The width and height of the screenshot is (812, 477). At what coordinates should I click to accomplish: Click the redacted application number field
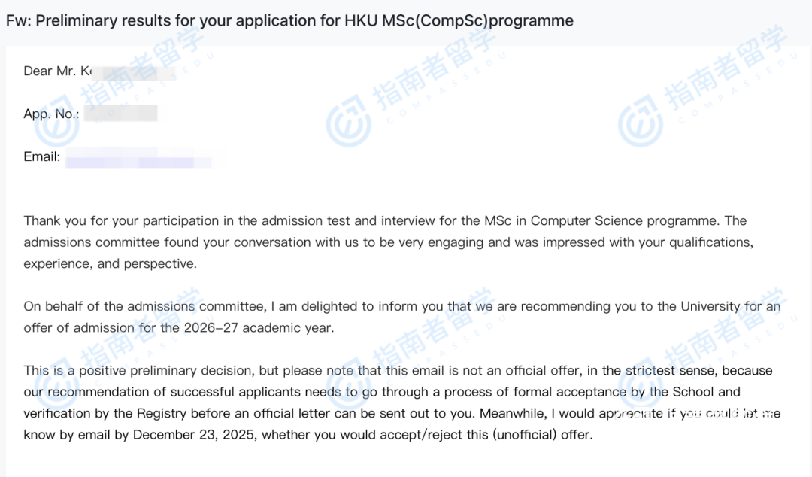pos(120,114)
